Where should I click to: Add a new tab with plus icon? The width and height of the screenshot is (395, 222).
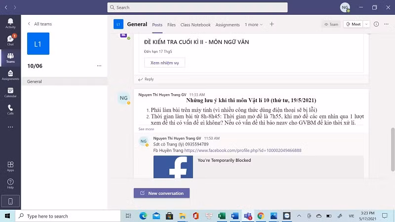tap(272, 24)
